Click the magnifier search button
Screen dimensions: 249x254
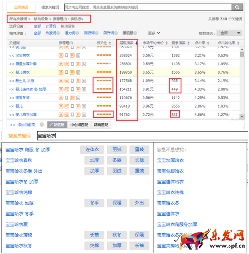237,7
